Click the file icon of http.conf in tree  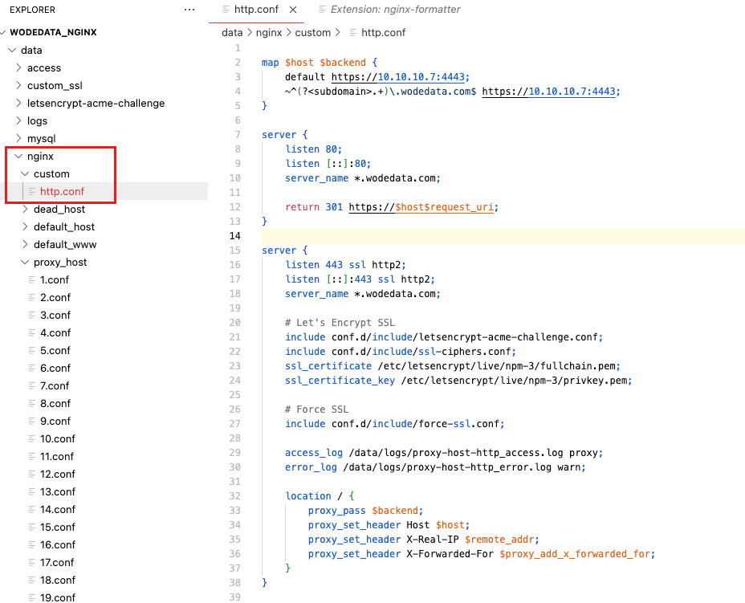point(32,192)
